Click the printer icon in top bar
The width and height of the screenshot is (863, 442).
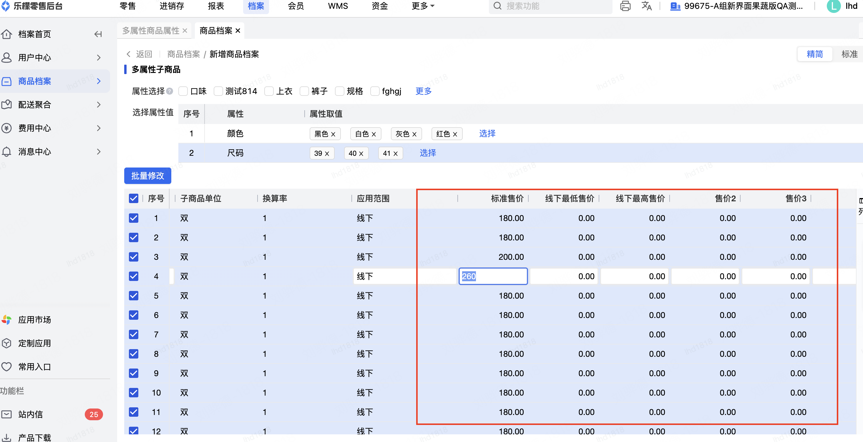coord(625,6)
